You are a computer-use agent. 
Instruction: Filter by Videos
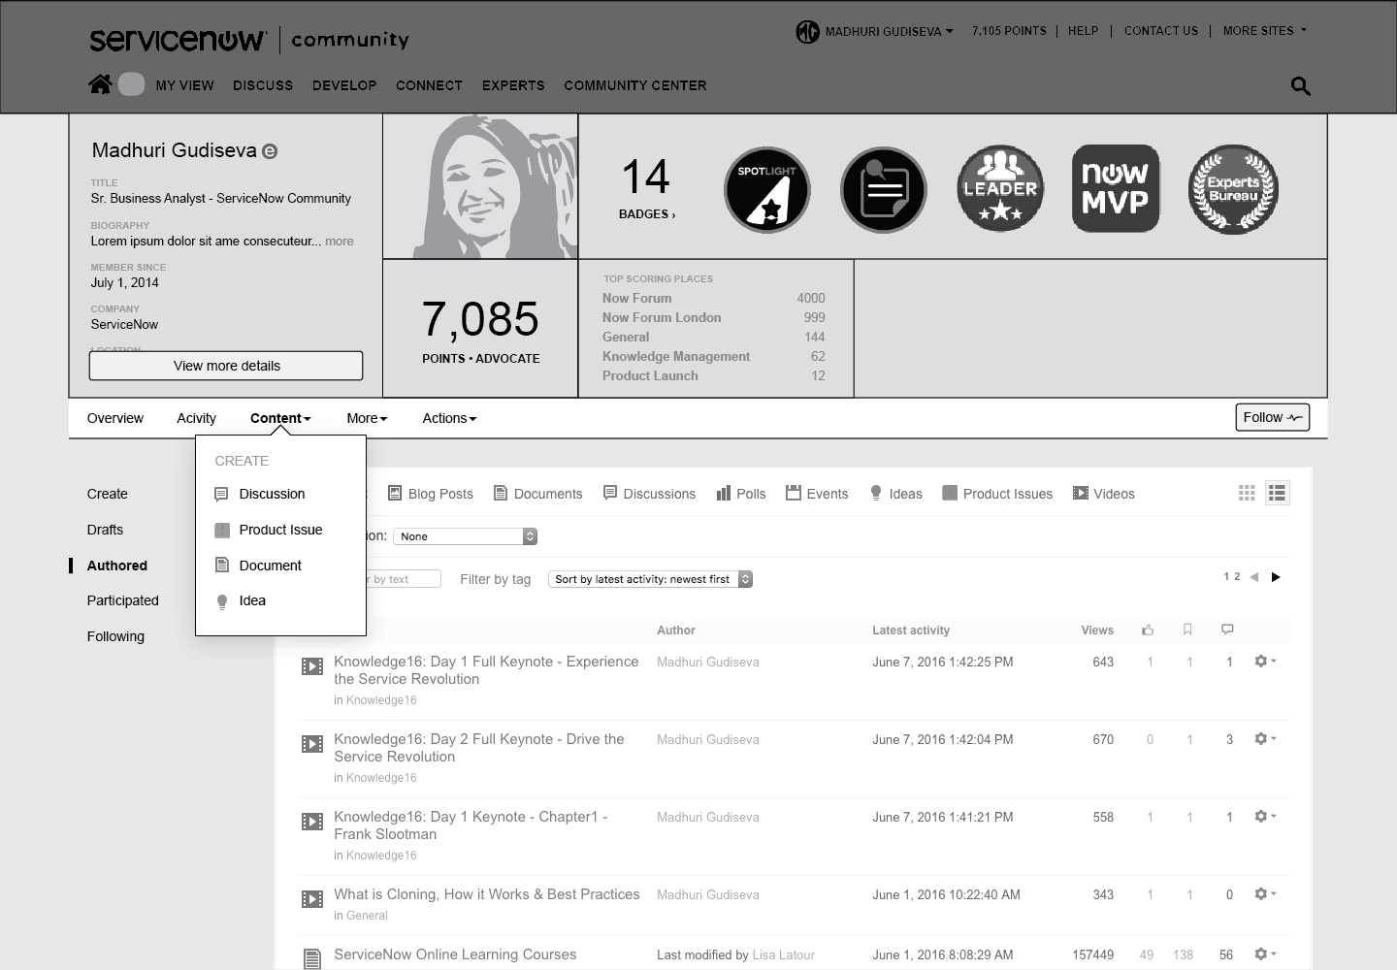(x=1103, y=494)
